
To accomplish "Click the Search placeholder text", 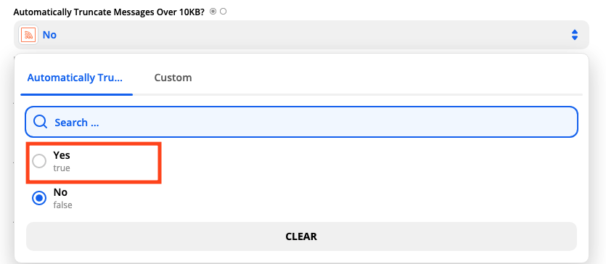I will click(x=77, y=123).
